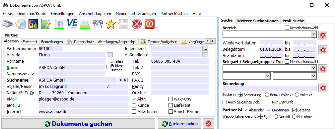Switch to the Weitere Suchoptionen tab
This screenshot has width=335, height=129.
tap(258, 21)
